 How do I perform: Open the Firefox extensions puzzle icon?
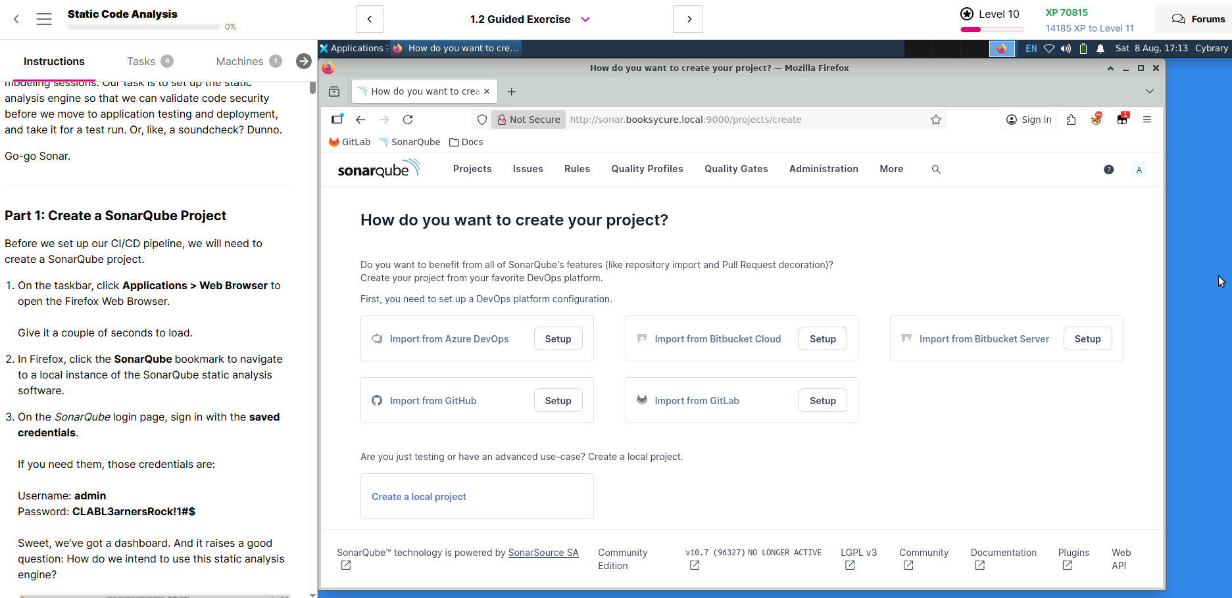click(x=1072, y=120)
